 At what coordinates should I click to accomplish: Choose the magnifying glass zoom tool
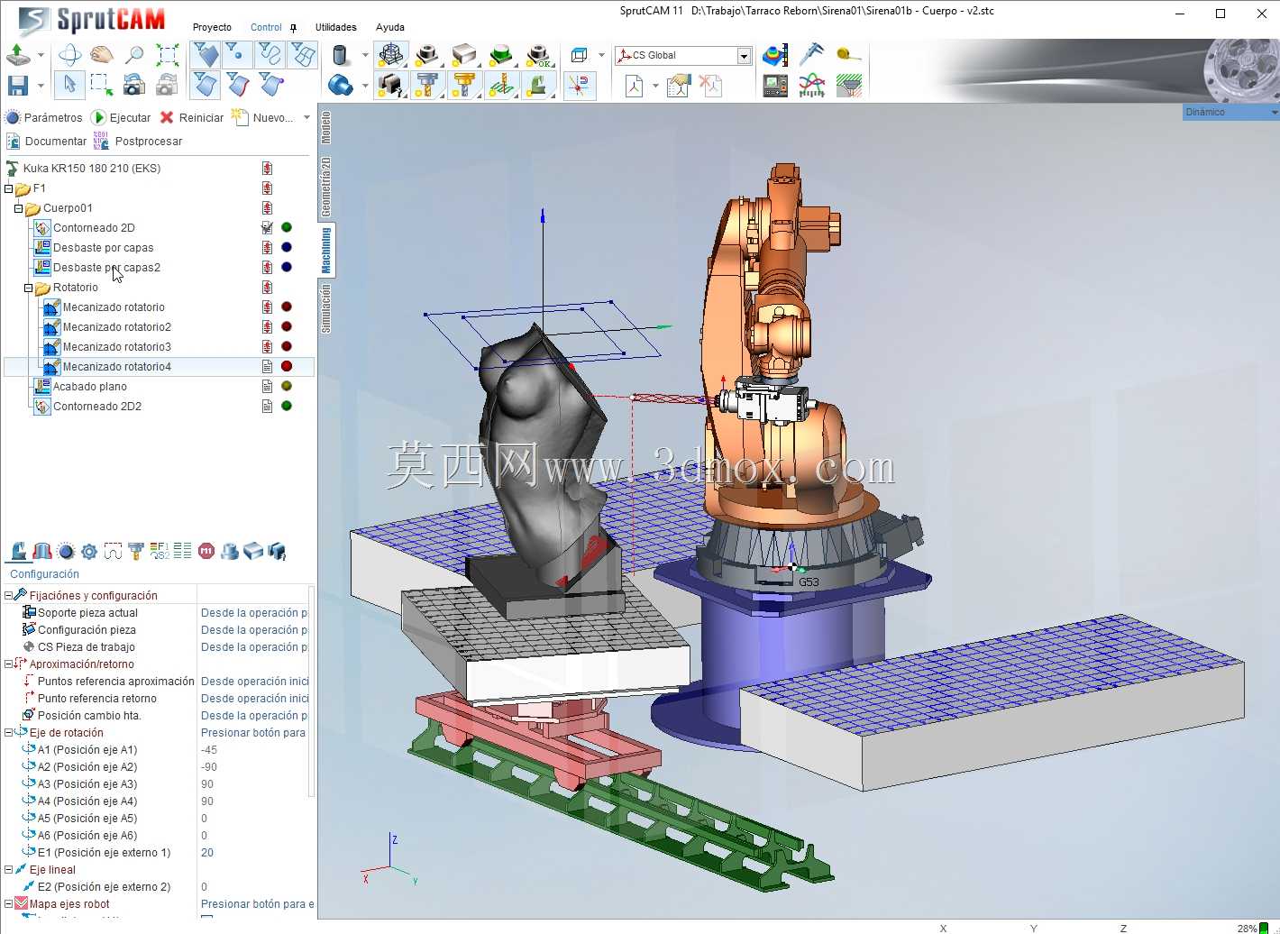tap(134, 55)
